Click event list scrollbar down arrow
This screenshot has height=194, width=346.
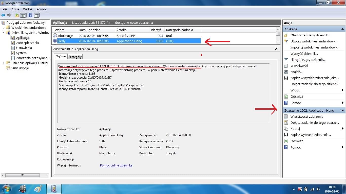pyautogui.click(x=278, y=42)
